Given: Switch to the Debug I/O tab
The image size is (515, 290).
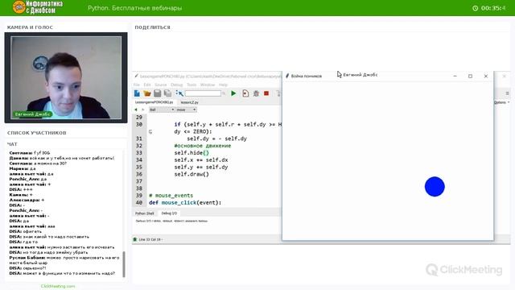Looking at the screenshot, I should click(169, 213).
